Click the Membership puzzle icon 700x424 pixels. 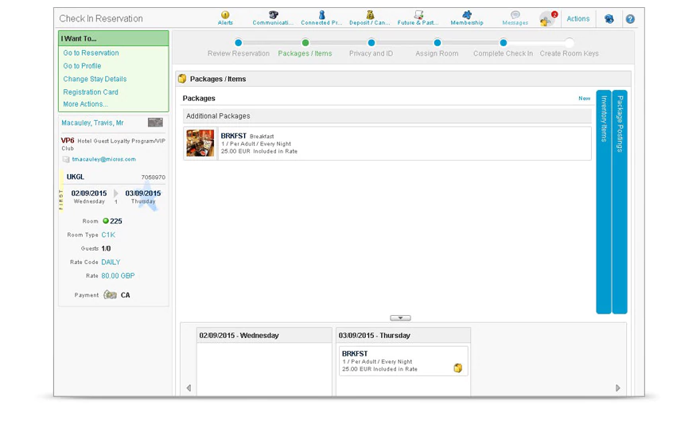point(467,16)
